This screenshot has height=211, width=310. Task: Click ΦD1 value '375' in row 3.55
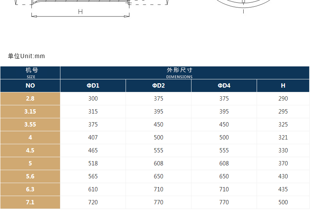93,125
